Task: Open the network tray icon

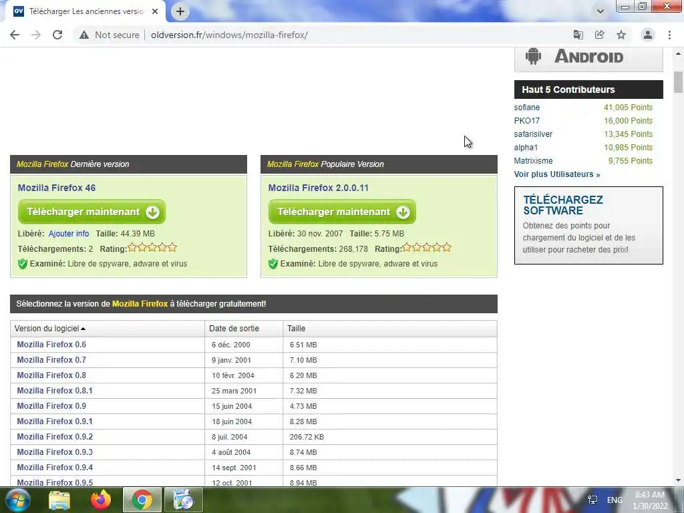Action: click(592, 500)
